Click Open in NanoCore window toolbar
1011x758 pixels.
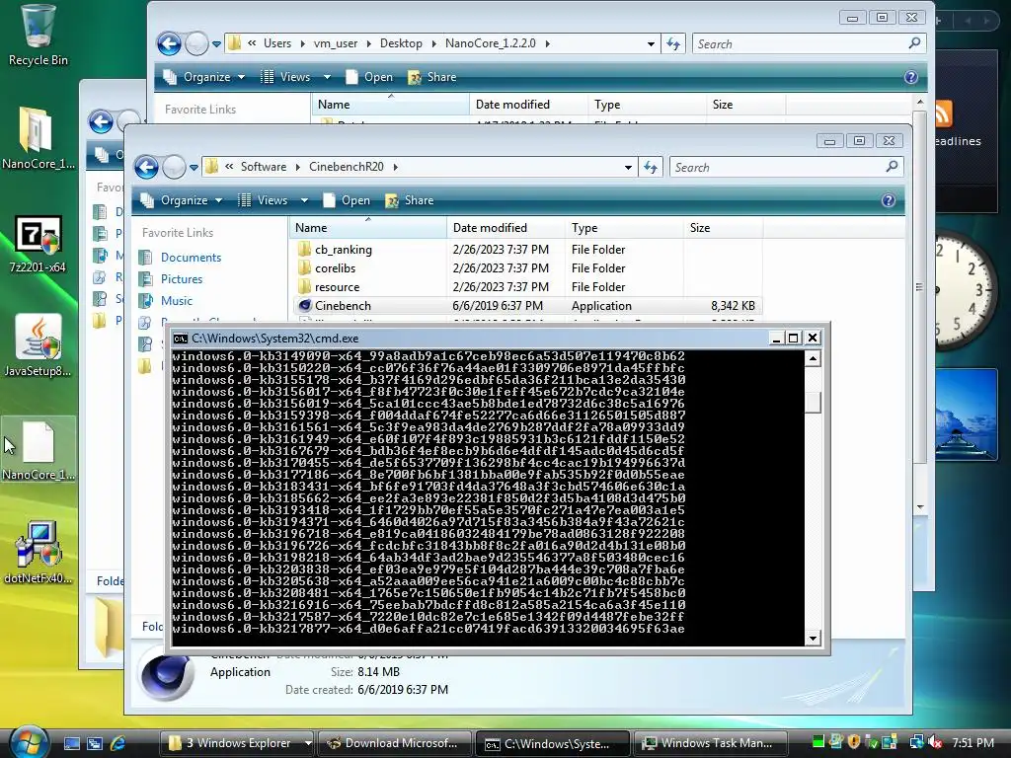[369, 77]
